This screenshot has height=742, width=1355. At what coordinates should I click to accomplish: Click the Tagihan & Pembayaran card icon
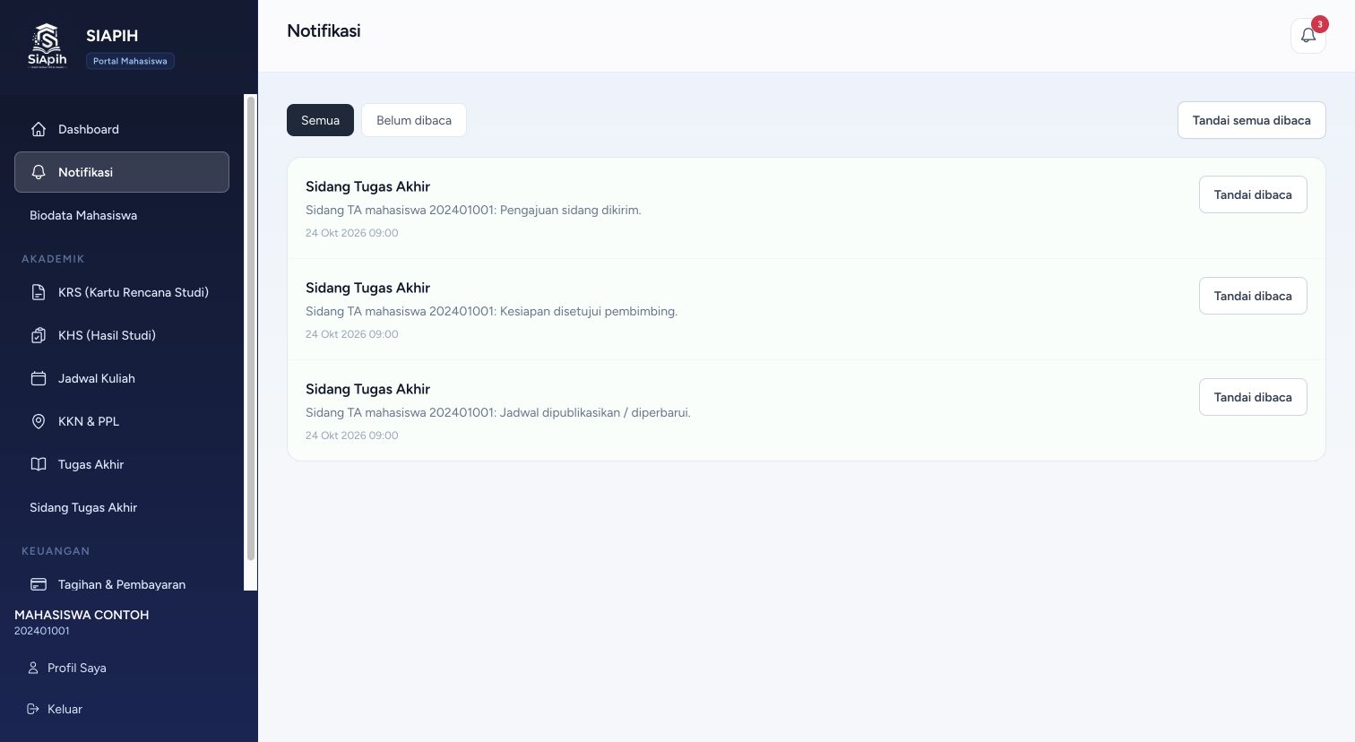tap(39, 584)
